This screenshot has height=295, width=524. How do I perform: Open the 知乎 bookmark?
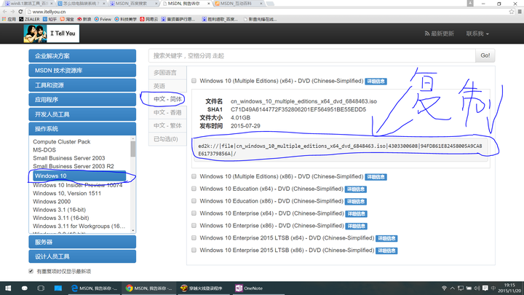click(49, 19)
